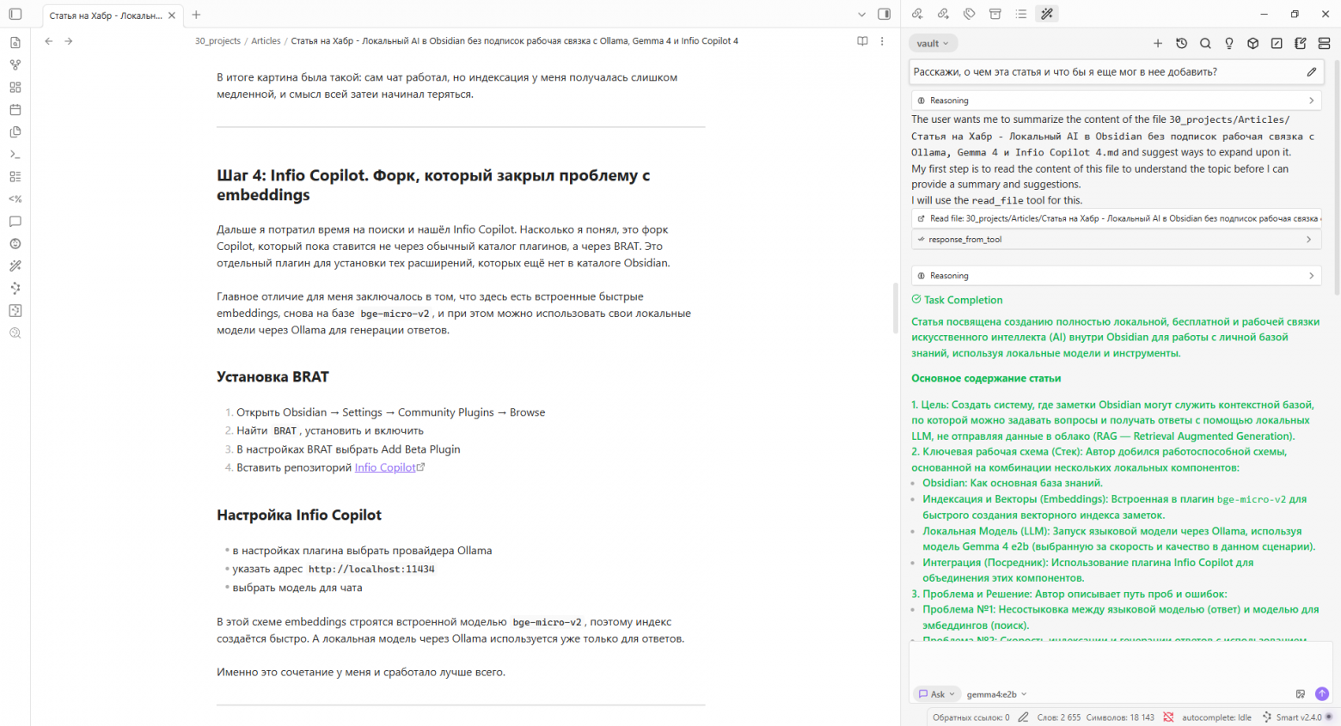Image resolution: width=1341 pixels, height=726 pixels.
Task: Attach an image to the chat message
Action: coord(1301,694)
